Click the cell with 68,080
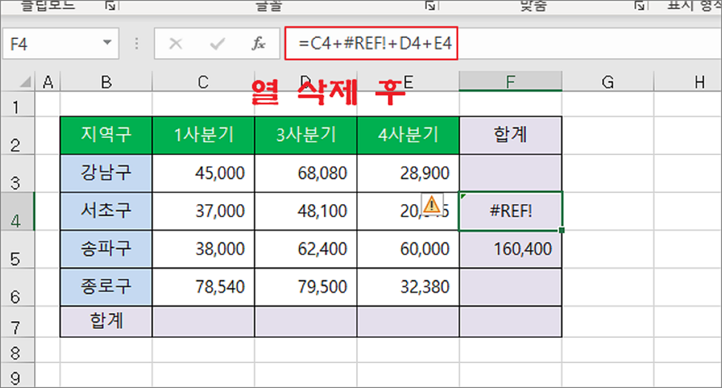 point(306,173)
